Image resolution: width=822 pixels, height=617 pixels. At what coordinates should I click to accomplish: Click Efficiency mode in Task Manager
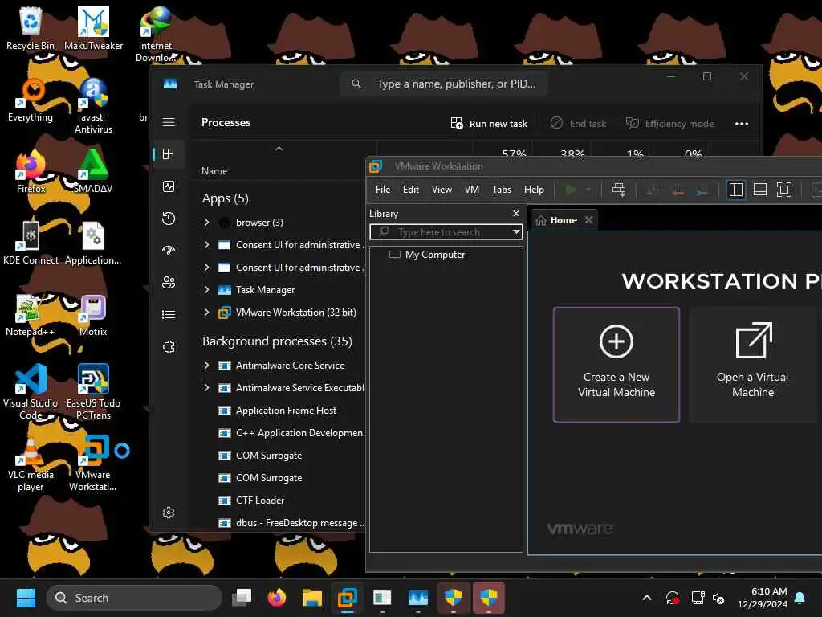(x=670, y=123)
